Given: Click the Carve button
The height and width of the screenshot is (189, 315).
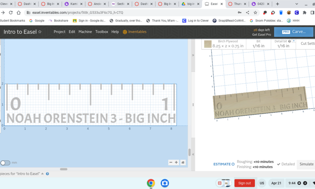Looking at the screenshot, I should [x=294, y=32].
